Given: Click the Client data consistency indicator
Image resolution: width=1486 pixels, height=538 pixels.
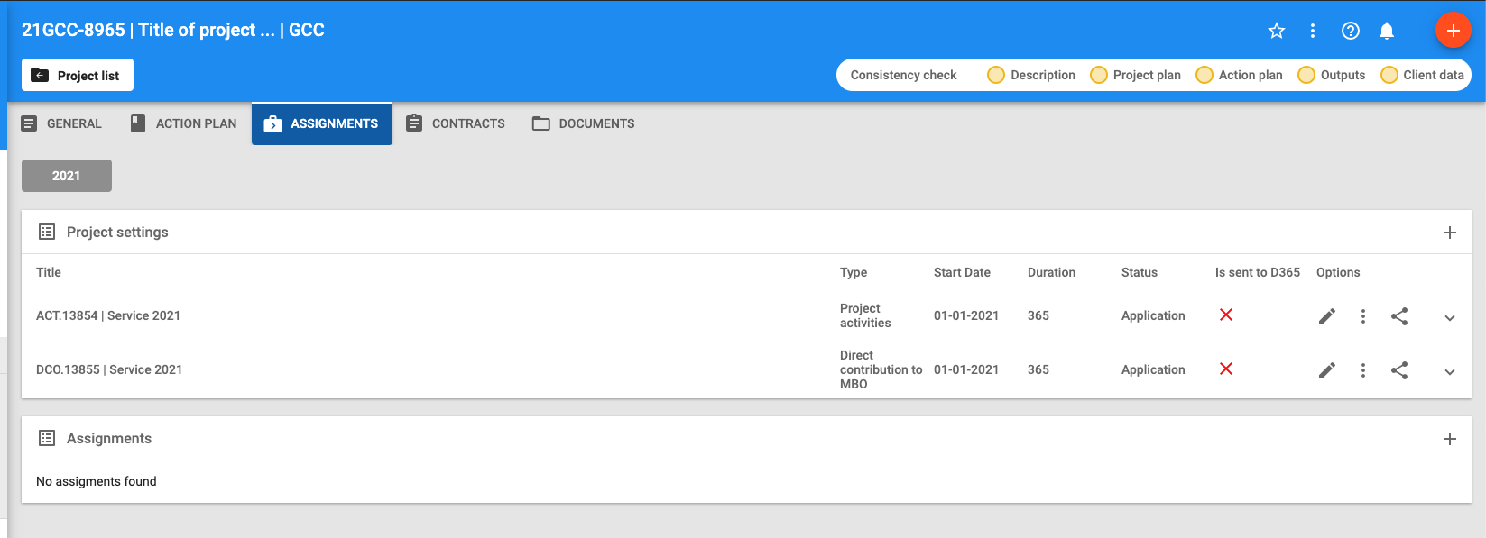Looking at the screenshot, I should coord(1389,75).
